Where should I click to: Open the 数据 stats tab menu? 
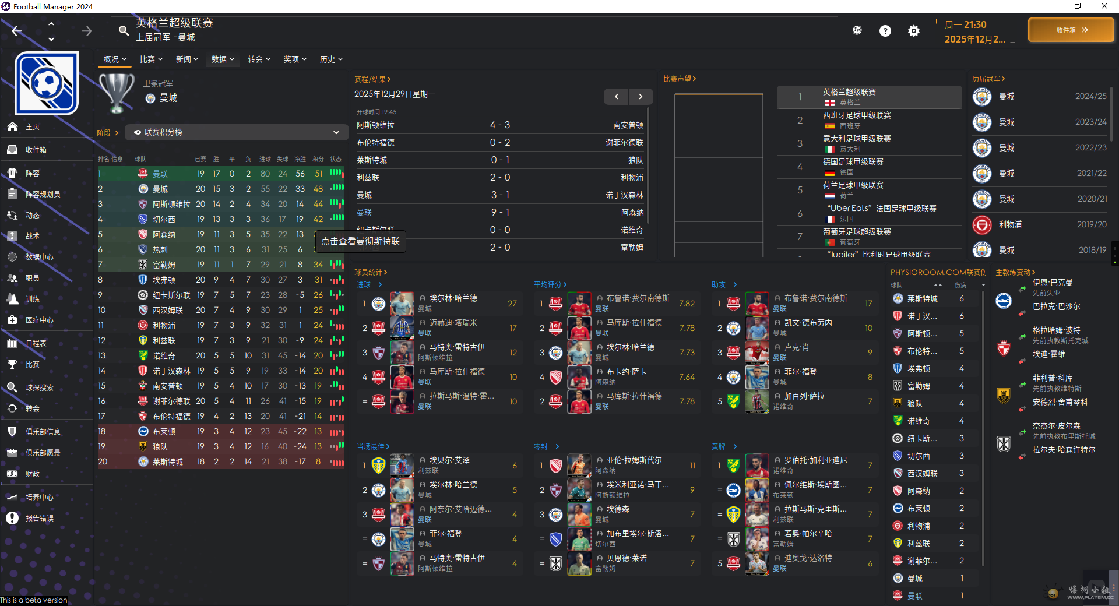pyautogui.click(x=223, y=59)
